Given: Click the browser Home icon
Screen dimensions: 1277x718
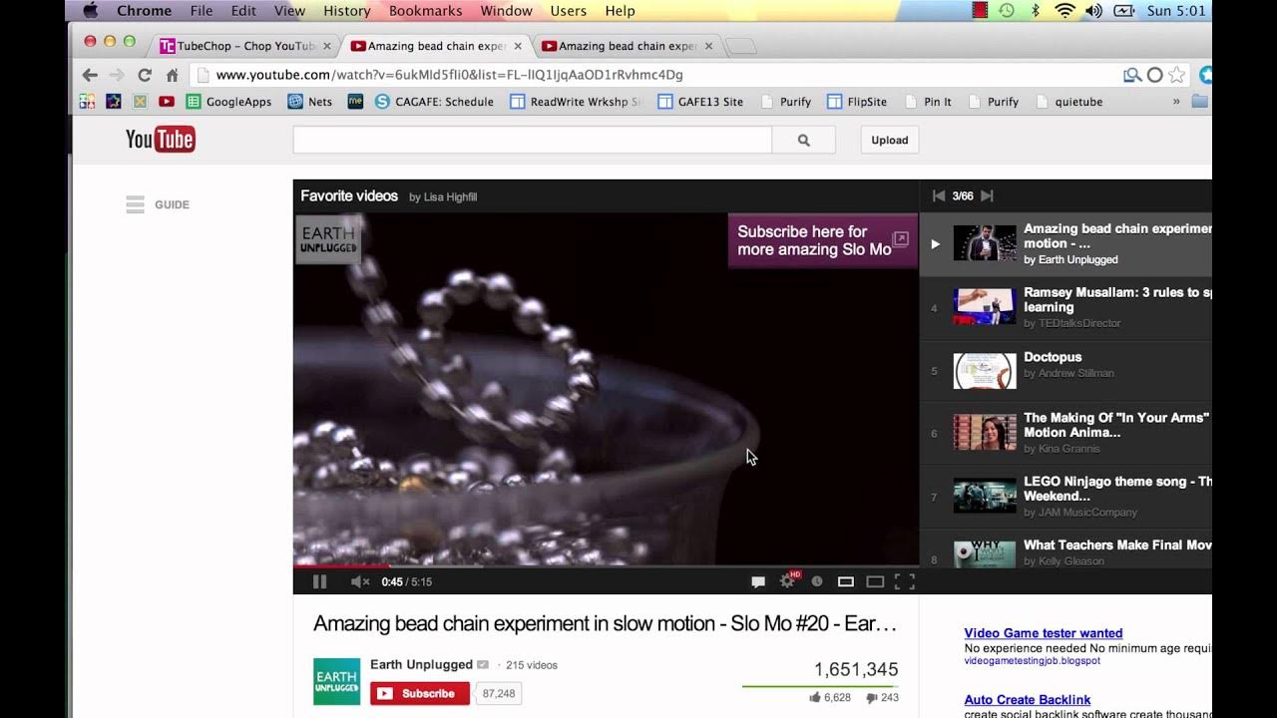Looking at the screenshot, I should 172,75.
